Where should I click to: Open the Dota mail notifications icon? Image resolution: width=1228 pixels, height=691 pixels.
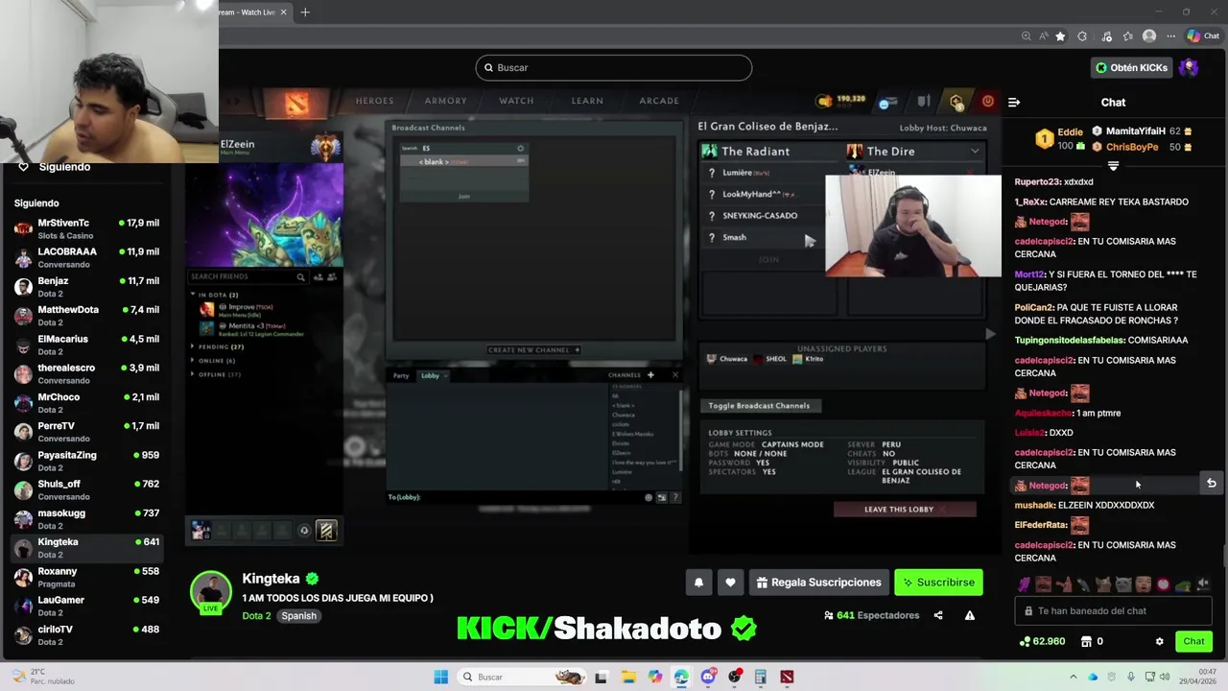887,102
